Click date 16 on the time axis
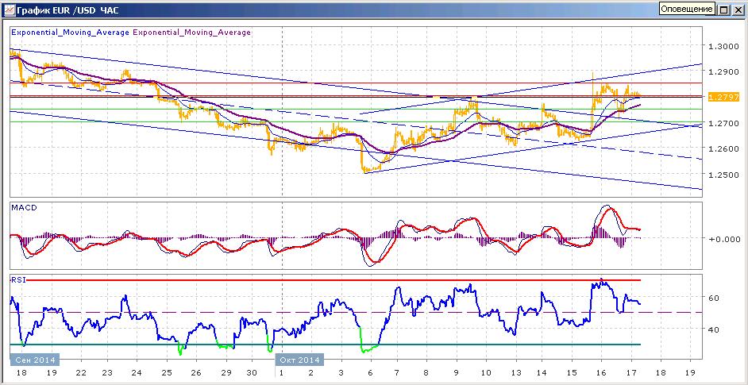 (x=601, y=372)
